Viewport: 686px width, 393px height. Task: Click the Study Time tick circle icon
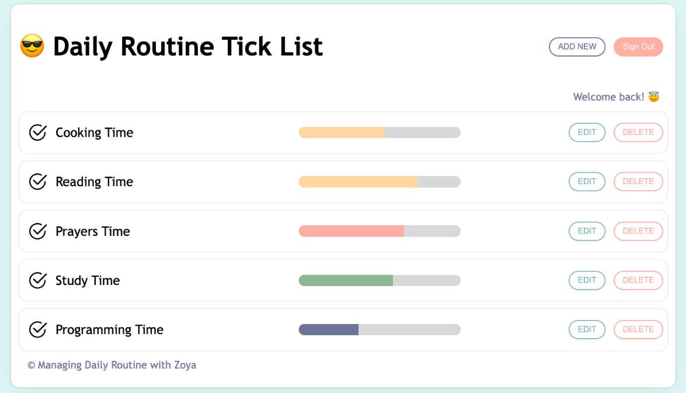[x=37, y=280]
